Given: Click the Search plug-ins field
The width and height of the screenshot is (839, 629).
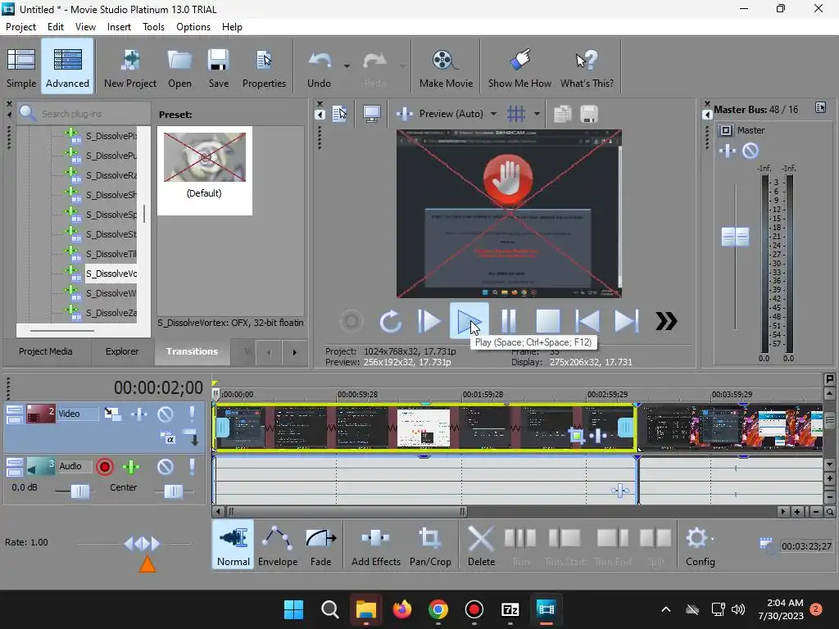Looking at the screenshot, I should coord(84,113).
